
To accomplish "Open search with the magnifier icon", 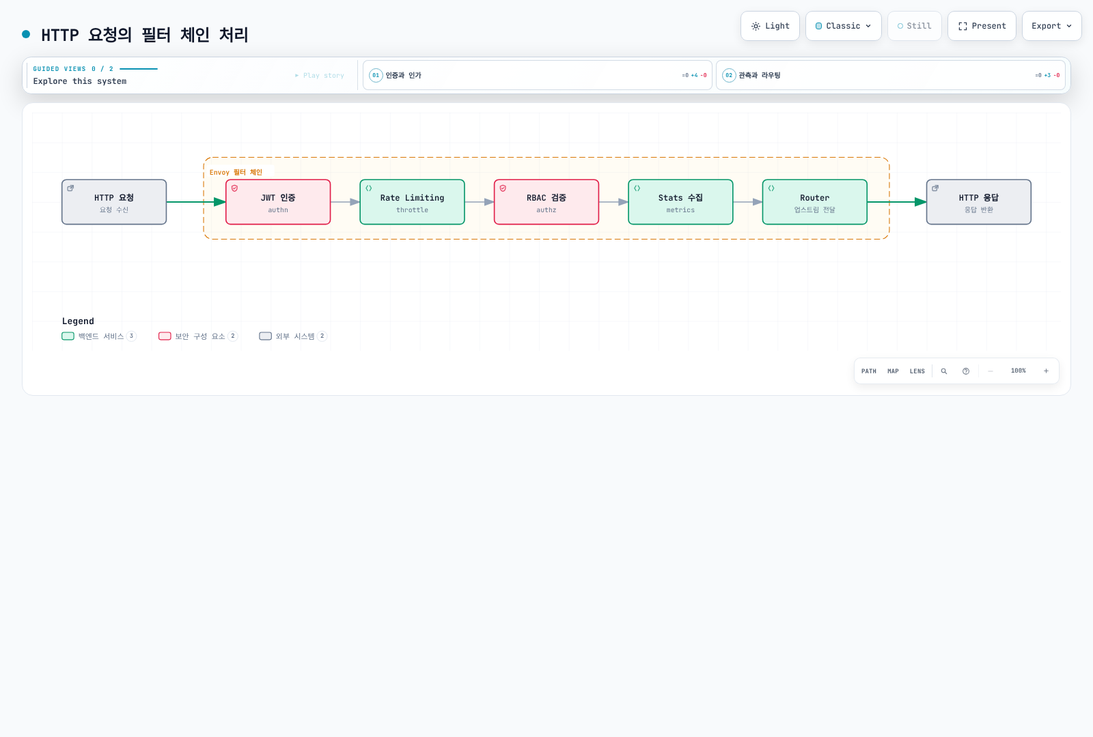I will point(944,371).
